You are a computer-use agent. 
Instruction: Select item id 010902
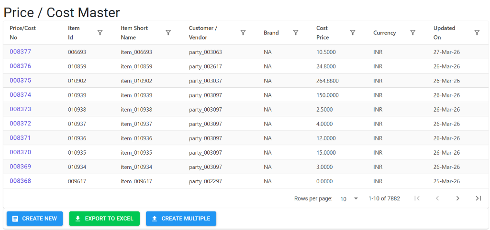point(77,81)
